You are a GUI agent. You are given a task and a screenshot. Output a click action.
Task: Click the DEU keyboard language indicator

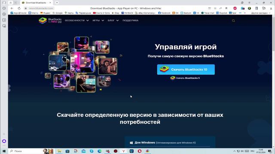click(252, 151)
